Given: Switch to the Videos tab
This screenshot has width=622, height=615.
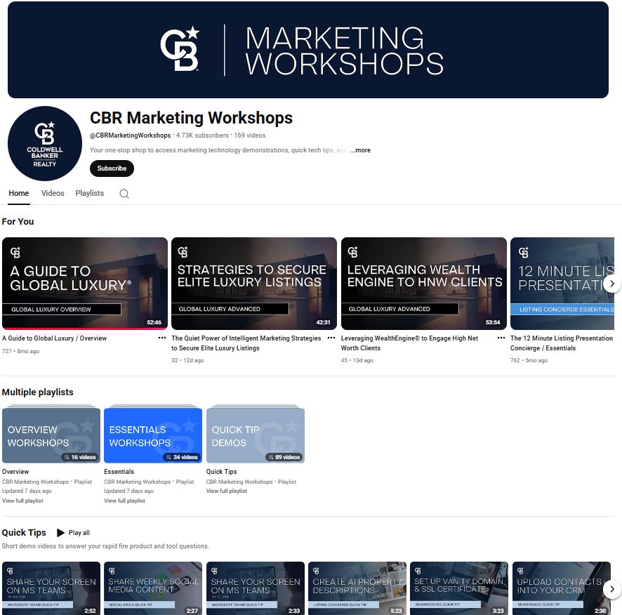Looking at the screenshot, I should click(53, 193).
